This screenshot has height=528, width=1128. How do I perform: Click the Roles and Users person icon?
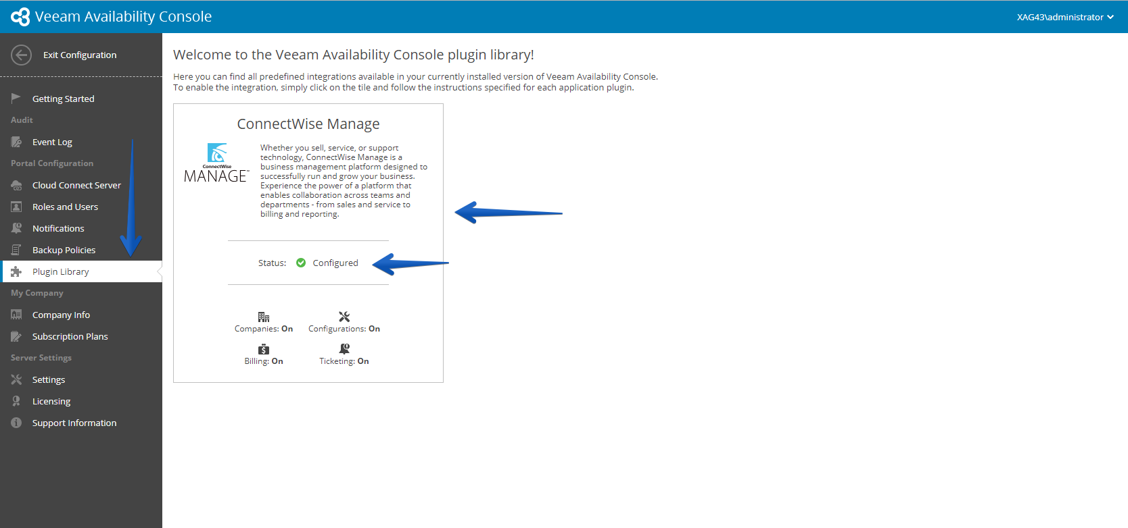16,207
